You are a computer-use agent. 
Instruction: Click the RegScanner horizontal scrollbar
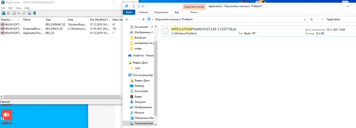click(x=61, y=96)
